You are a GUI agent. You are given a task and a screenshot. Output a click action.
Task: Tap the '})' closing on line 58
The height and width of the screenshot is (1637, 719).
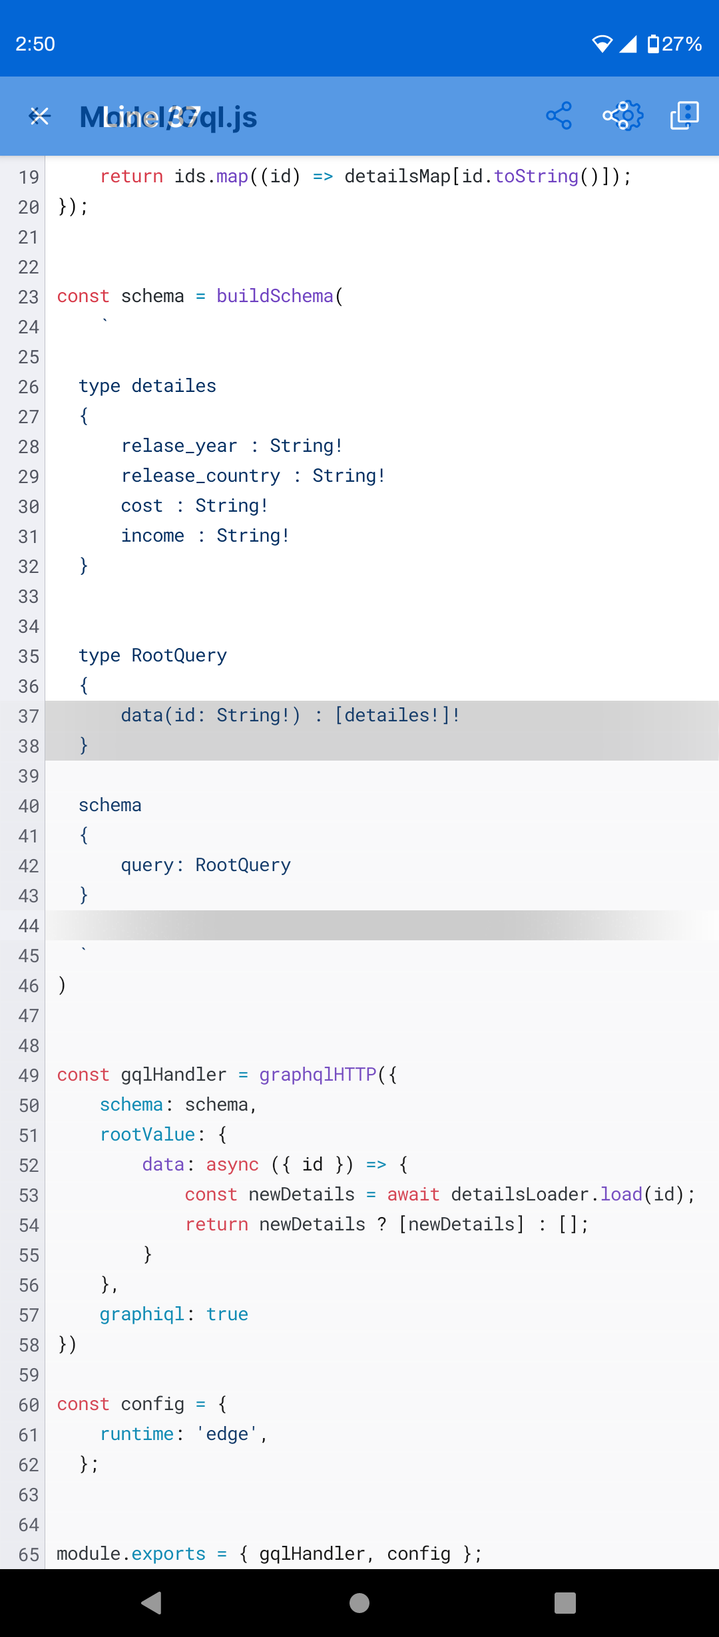click(x=67, y=1344)
